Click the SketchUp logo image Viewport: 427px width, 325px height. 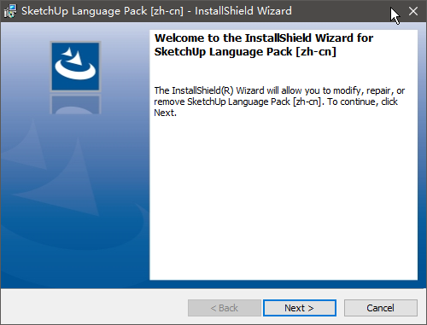(75, 67)
